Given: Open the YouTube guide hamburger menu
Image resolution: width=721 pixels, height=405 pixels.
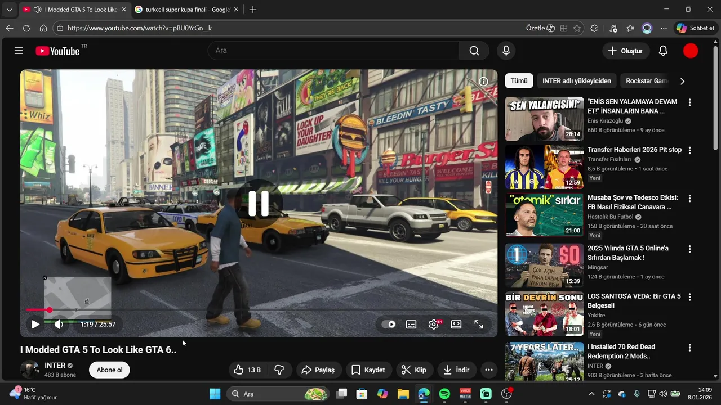Looking at the screenshot, I should pyautogui.click(x=19, y=51).
